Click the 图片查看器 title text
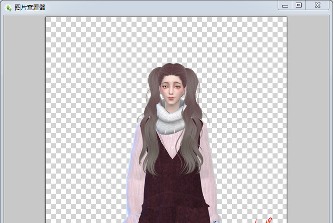333x223 pixels. click(30, 8)
